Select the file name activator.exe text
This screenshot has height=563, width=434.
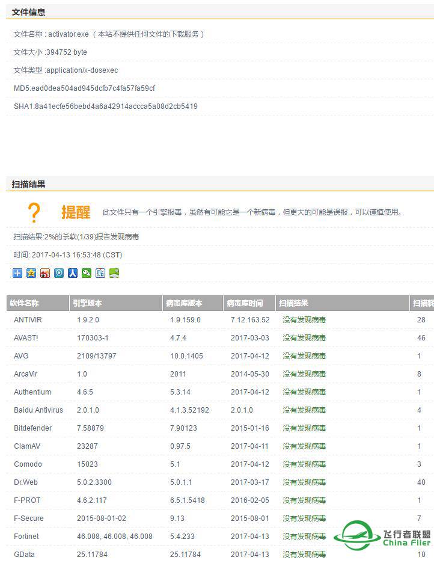coord(69,34)
